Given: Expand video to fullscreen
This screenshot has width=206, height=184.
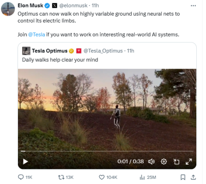Looking at the screenshot, I should (x=189, y=161).
